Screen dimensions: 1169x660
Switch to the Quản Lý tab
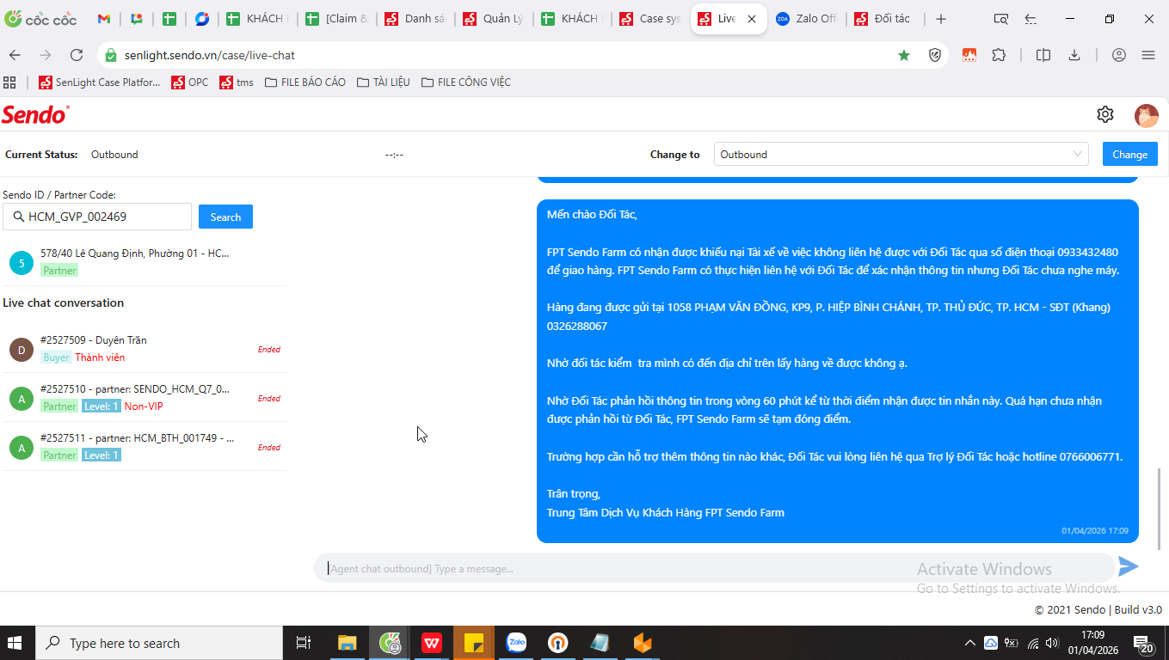coord(492,19)
